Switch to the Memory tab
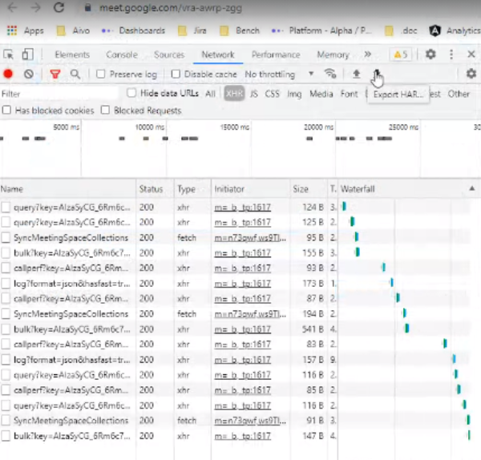This screenshot has height=460, width=481. click(x=333, y=54)
